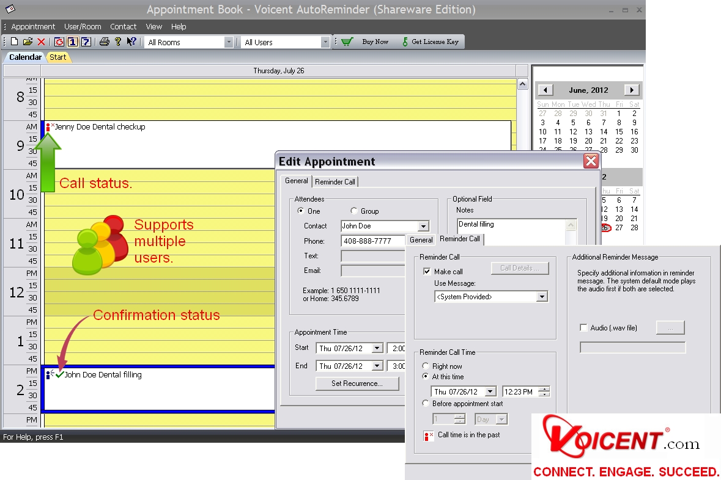Image resolution: width=721 pixels, height=480 pixels.
Task: Click the Set Recurrence button
Action: 357,384
